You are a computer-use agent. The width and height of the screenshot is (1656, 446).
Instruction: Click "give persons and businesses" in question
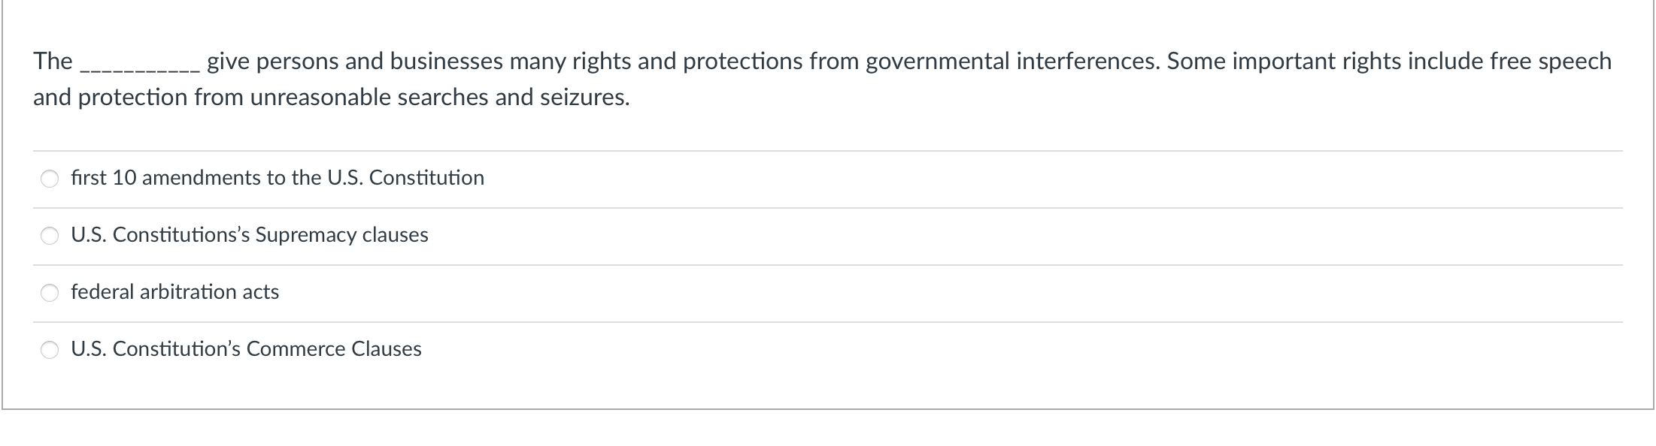click(355, 61)
